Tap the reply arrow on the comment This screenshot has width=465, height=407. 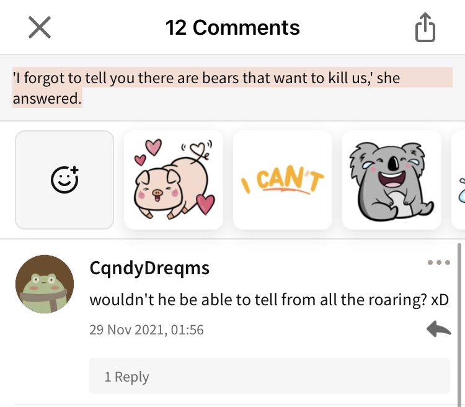click(x=439, y=329)
